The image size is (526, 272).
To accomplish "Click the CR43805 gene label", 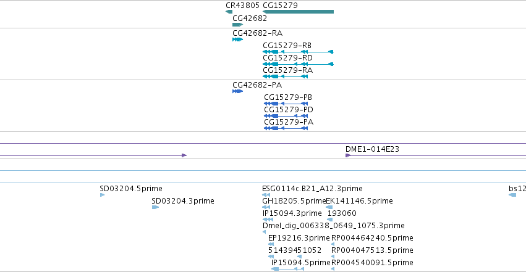I will [242, 6].
